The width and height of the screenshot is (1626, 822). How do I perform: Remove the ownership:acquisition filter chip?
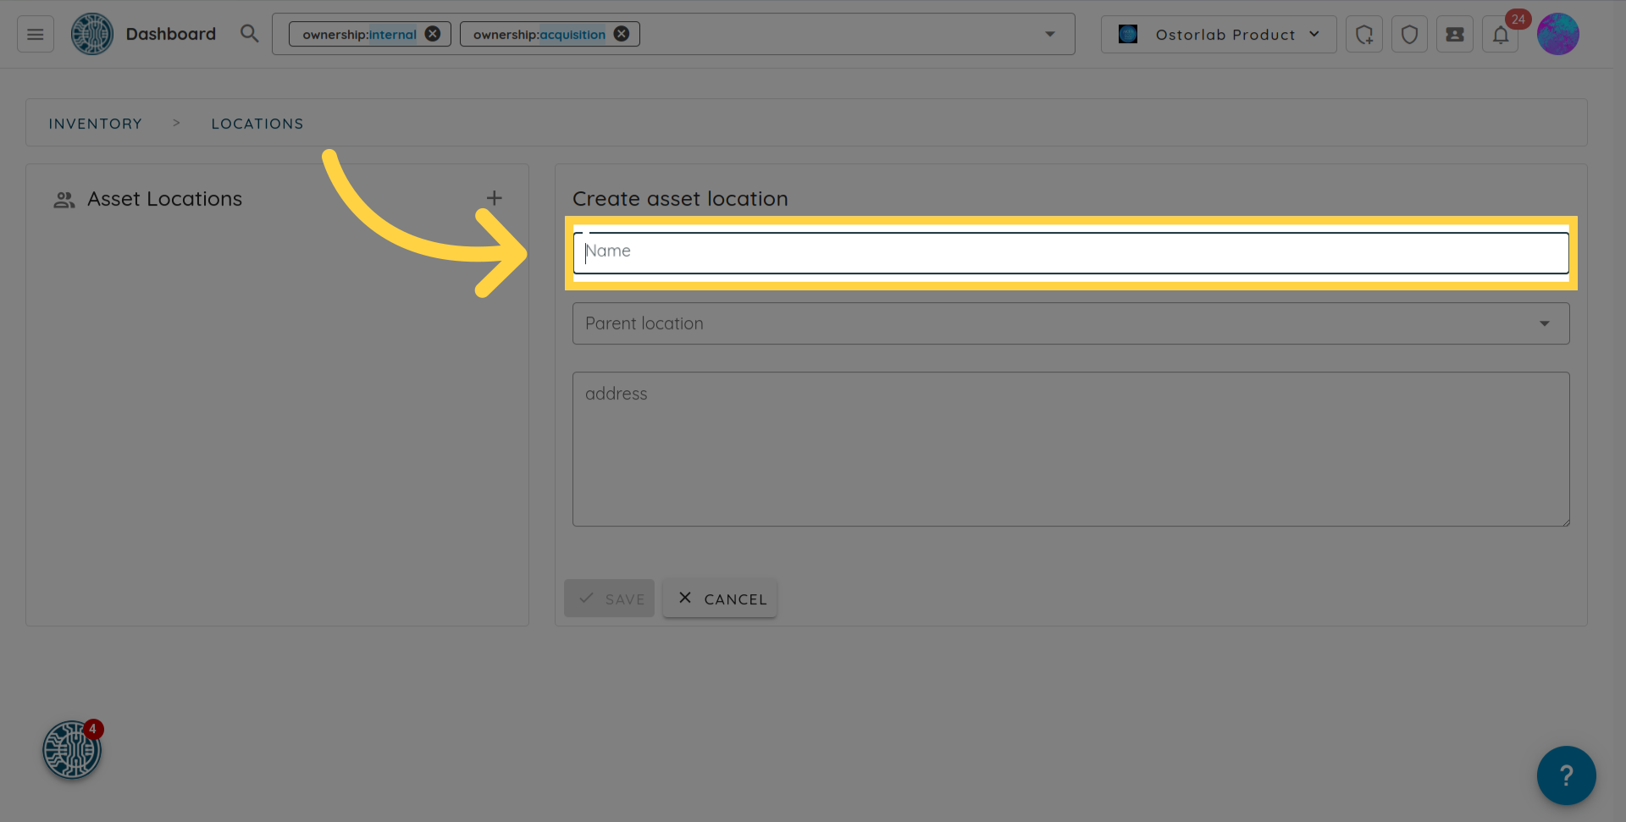pyautogui.click(x=622, y=34)
